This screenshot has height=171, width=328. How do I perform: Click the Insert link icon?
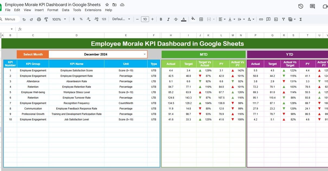tap(261, 19)
